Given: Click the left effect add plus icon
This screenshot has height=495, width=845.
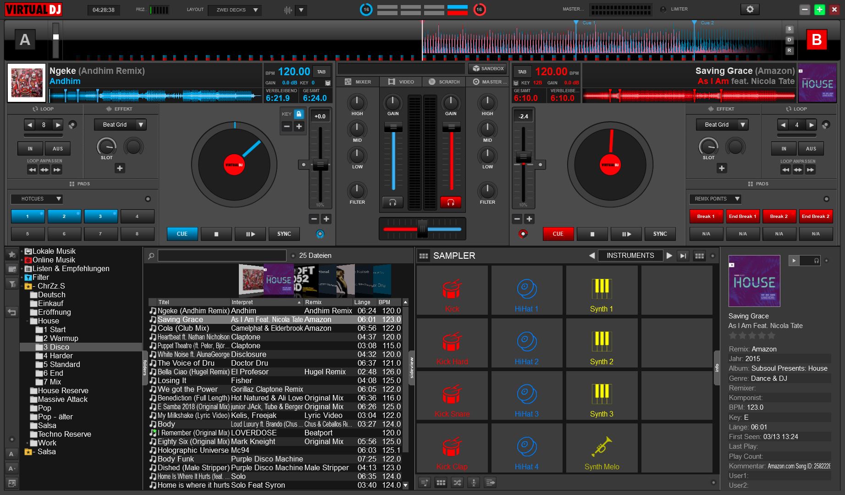Looking at the screenshot, I should tap(120, 168).
